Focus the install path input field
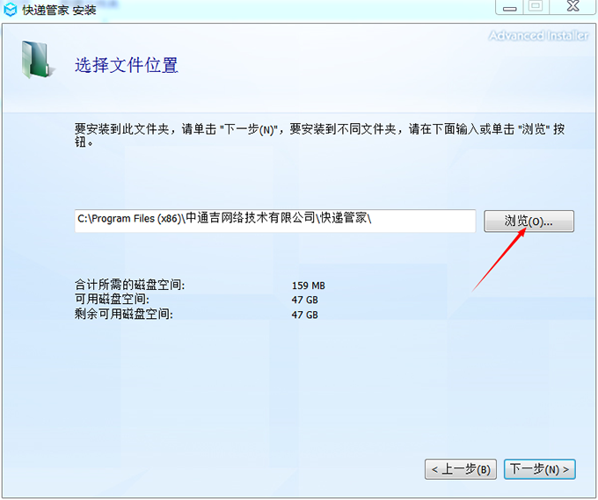 (275, 221)
